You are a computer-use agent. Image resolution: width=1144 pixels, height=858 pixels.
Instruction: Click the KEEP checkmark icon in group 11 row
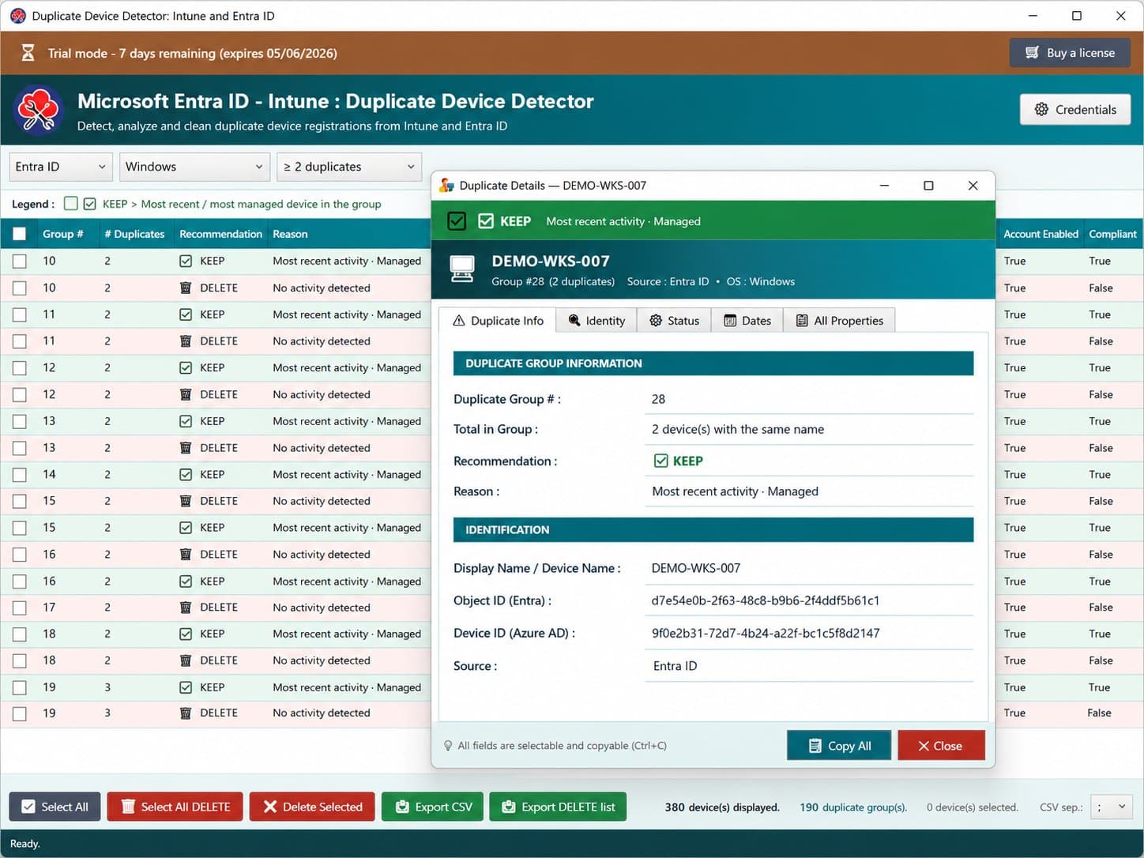pos(186,314)
